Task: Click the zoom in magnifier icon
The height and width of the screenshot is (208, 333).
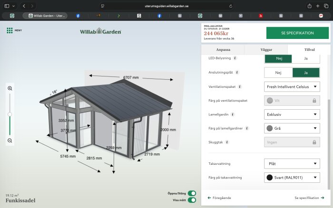Action: tap(10, 88)
